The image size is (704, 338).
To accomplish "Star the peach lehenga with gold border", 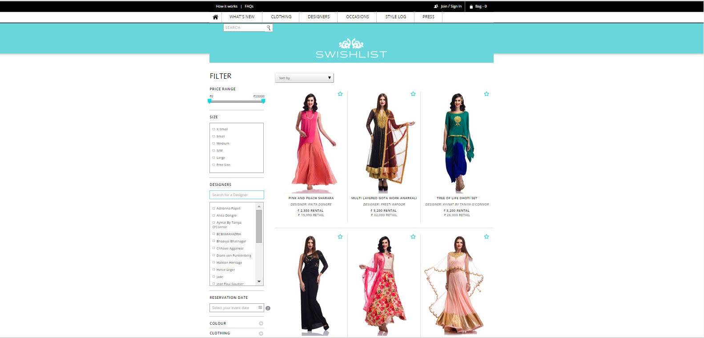I will click(x=487, y=237).
